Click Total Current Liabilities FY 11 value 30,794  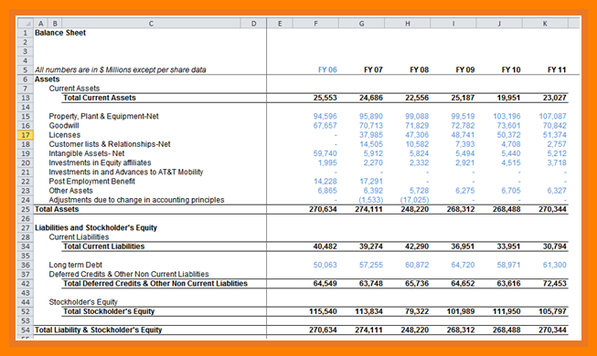tap(554, 246)
